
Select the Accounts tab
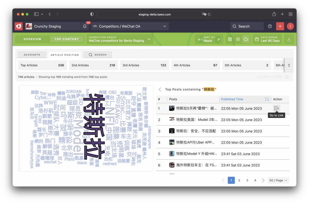tap(32, 55)
